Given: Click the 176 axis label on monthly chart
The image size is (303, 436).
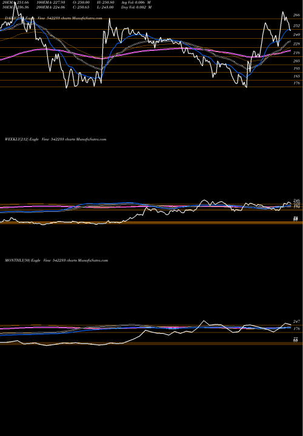Looking at the screenshot, I should point(296,329).
